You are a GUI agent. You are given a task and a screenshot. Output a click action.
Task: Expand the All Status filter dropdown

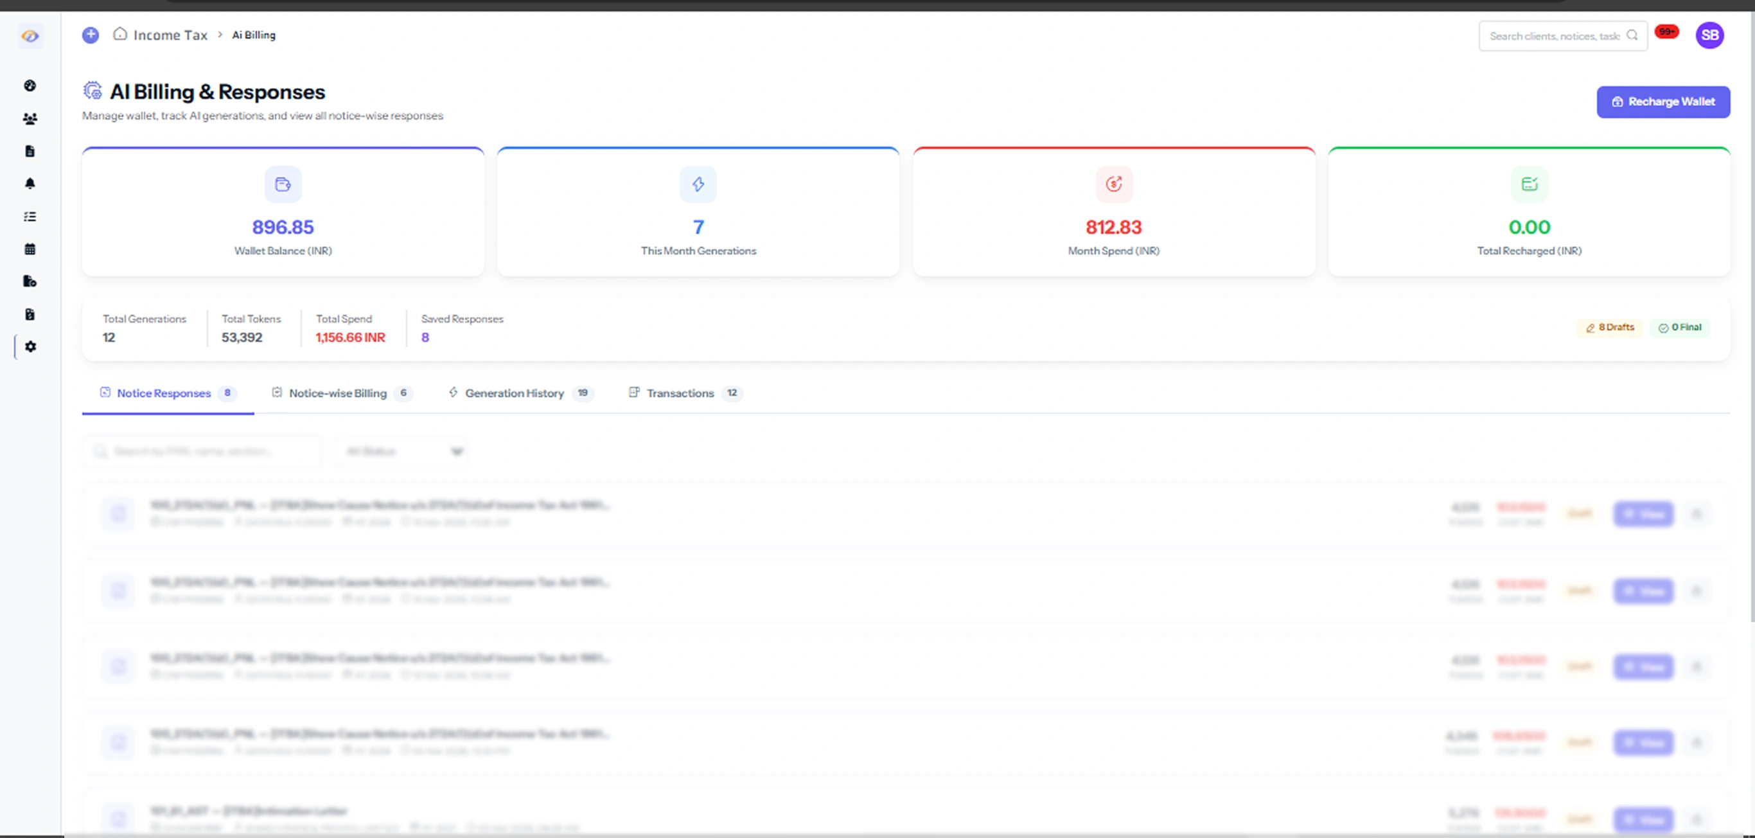pos(402,451)
